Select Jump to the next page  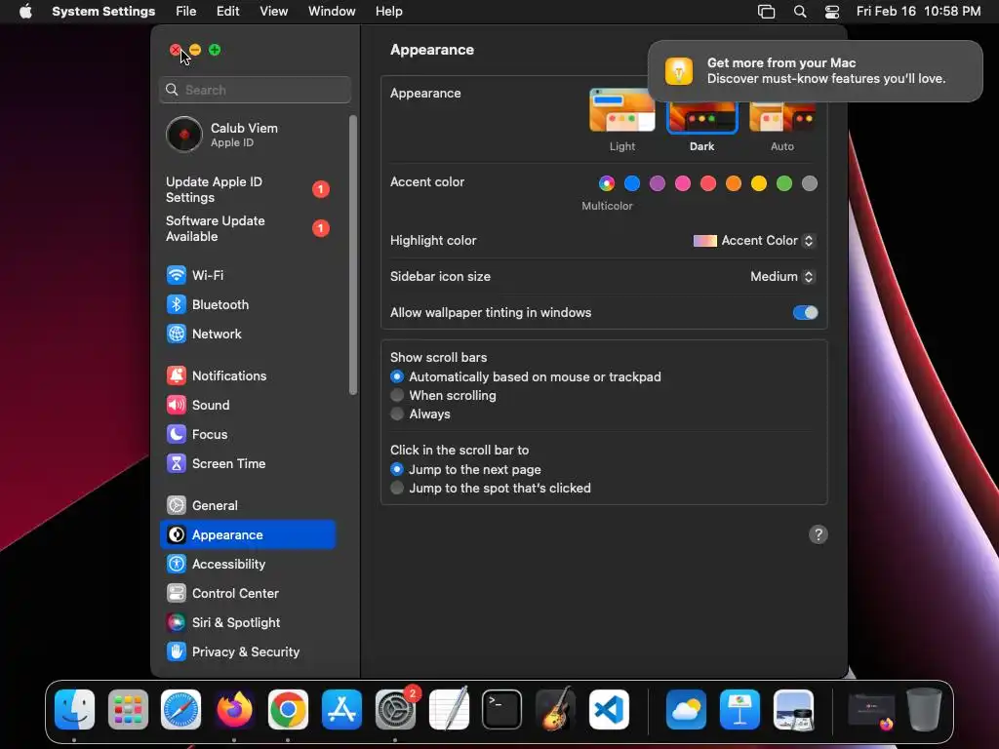[397, 469]
